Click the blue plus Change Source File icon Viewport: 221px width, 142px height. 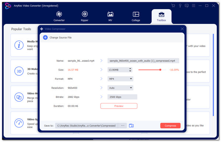click(x=45, y=38)
